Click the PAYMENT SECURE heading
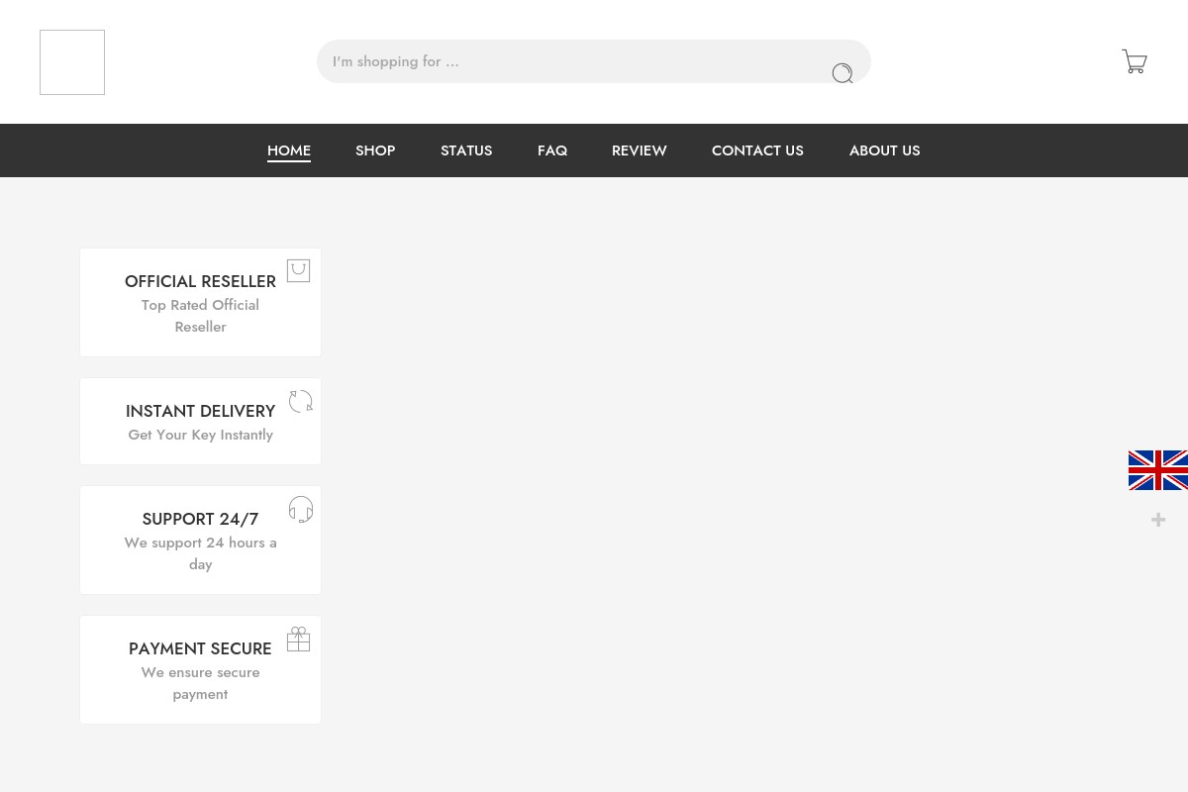The height and width of the screenshot is (792, 1188). (200, 648)
